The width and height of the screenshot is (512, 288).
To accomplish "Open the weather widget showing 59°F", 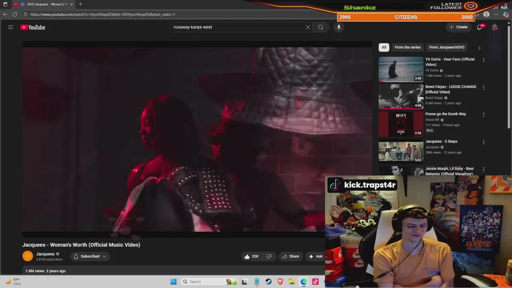I will (x=13, y=282).
